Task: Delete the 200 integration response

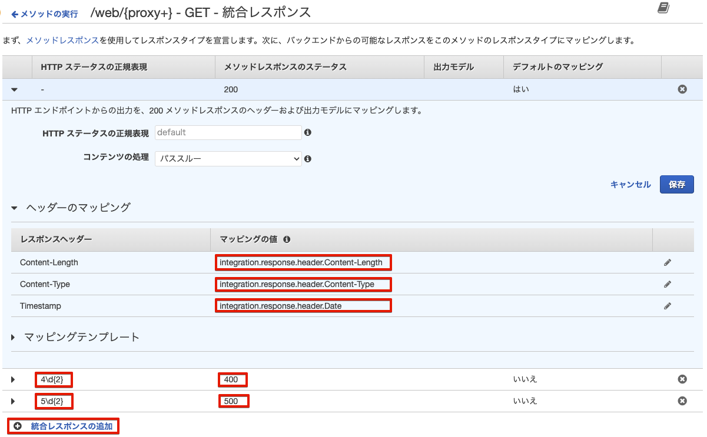Action: coord(682,89)
